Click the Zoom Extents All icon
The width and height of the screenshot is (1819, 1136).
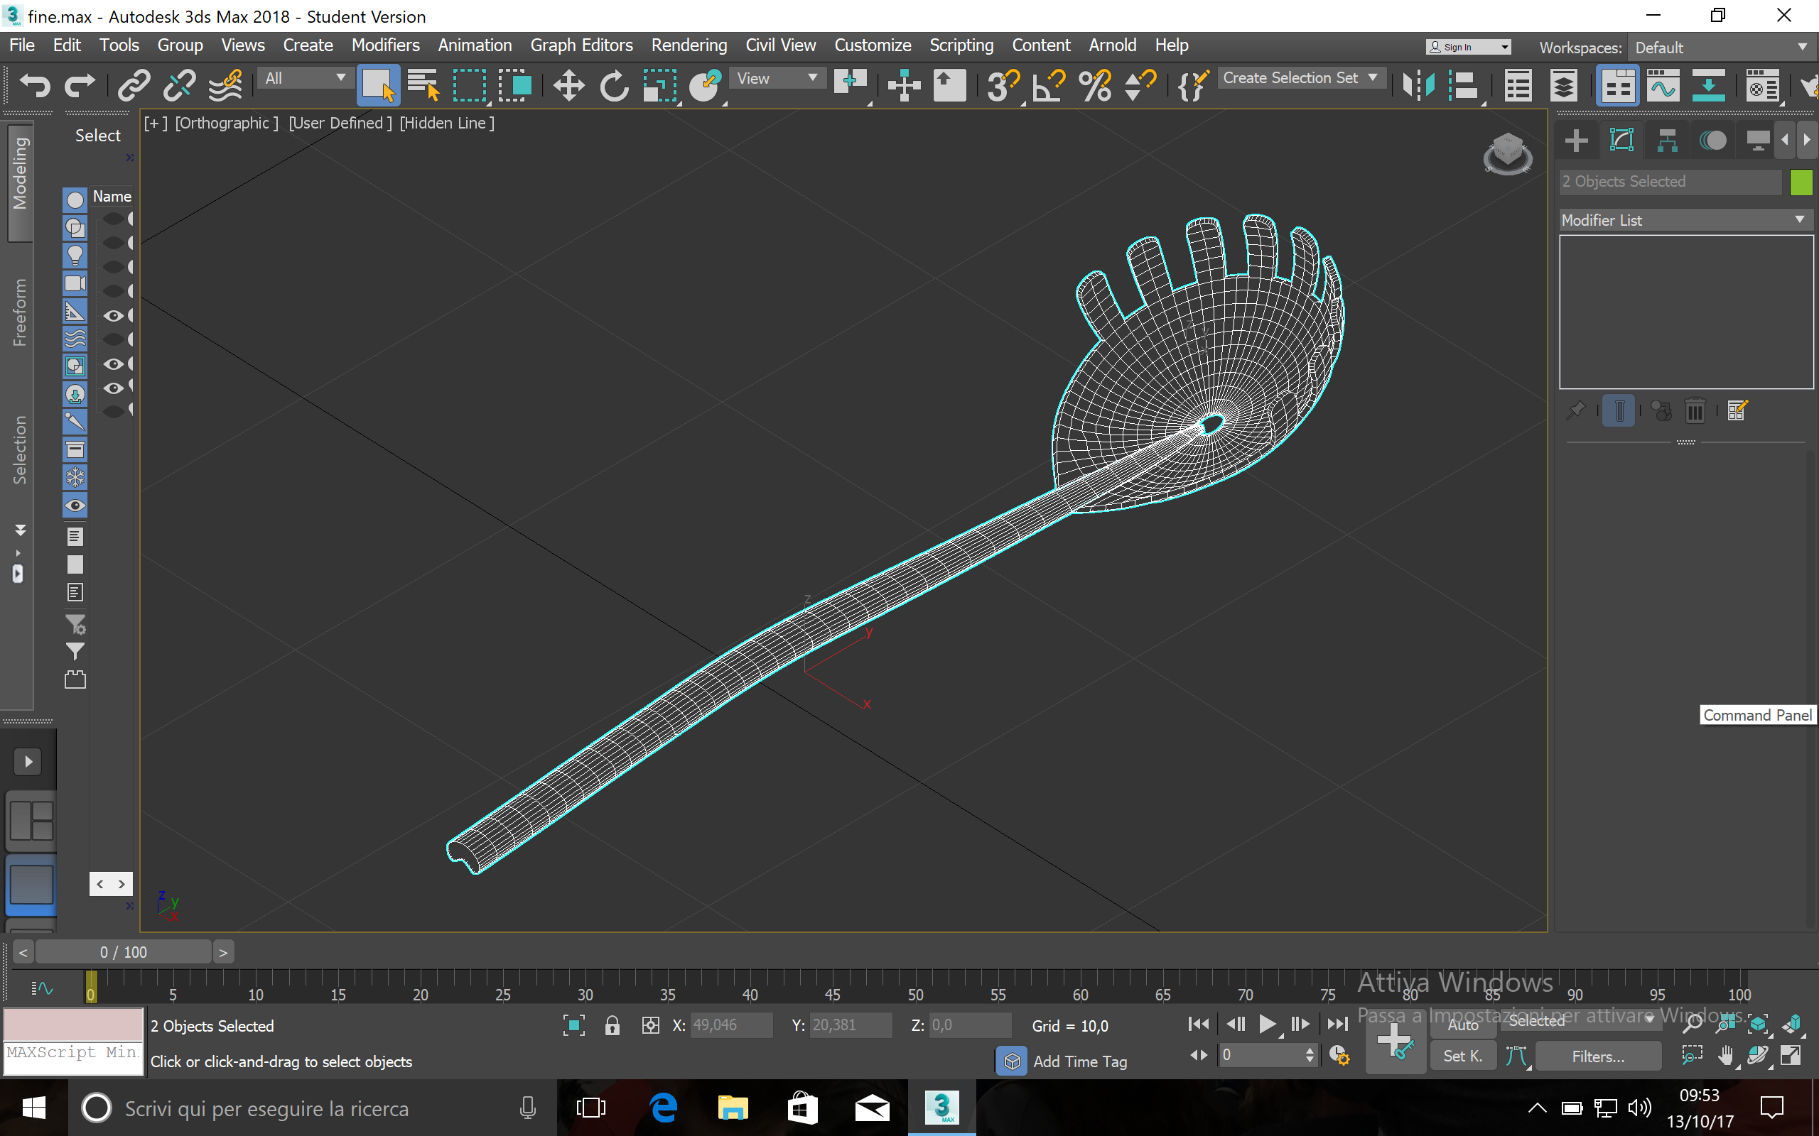click(x=1791, y=1023)
